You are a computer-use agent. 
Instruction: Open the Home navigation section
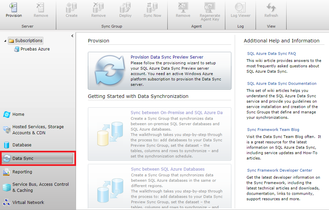[18, 114]
